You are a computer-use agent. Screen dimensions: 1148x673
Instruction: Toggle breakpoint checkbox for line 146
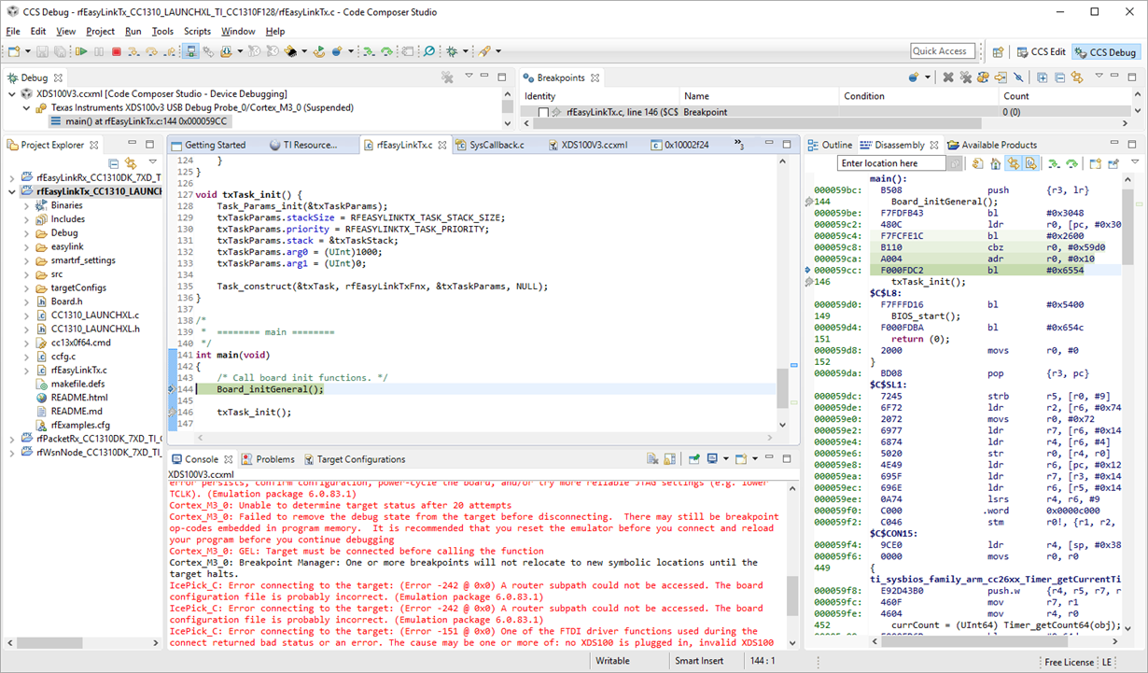click(x=543, y=112)
